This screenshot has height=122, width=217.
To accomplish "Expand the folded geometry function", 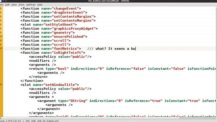I will [x=1, y=33].
